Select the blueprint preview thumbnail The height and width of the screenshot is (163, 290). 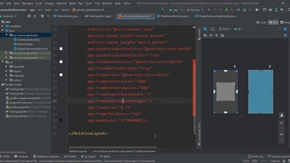coord(261,91)
